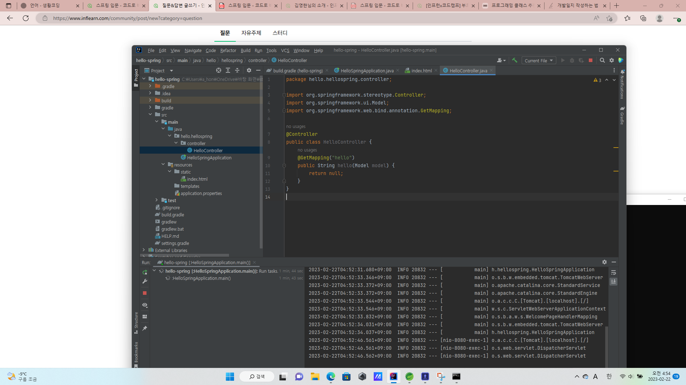Click the pin tab icon in Run panel

pyautogui.click(x=145, y=328)
